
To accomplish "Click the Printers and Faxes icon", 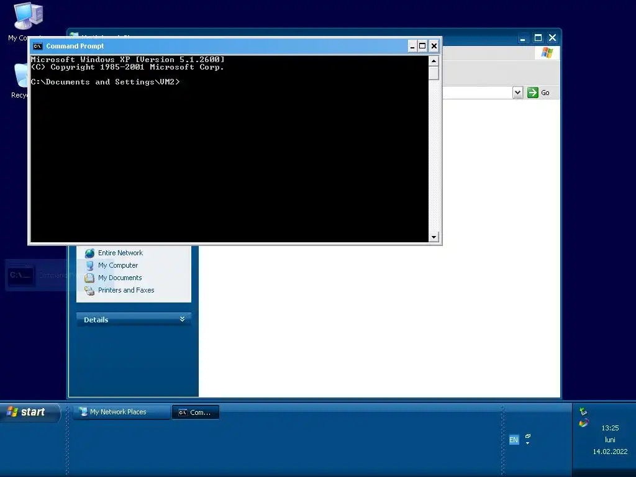I will coord(89,291).
